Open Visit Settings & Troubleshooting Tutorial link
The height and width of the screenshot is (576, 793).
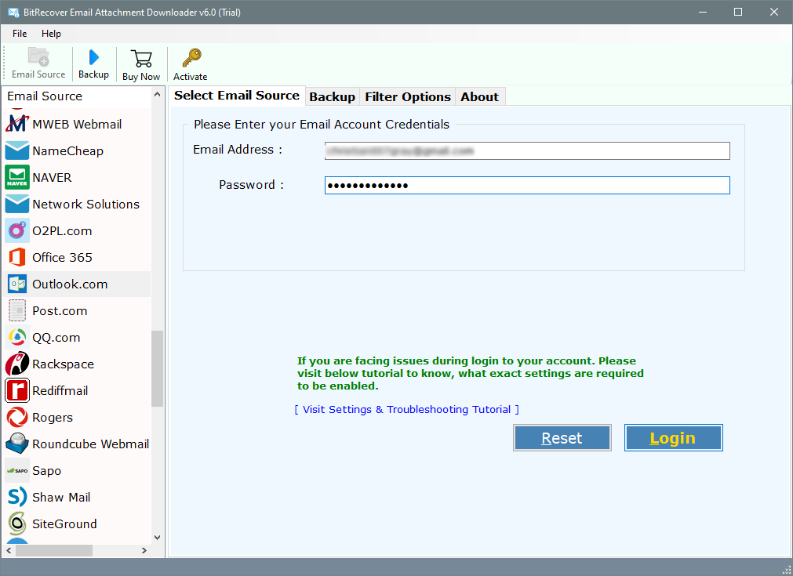click(x=406, y=409)
